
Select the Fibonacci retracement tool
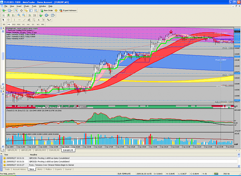tap(34, 20)
